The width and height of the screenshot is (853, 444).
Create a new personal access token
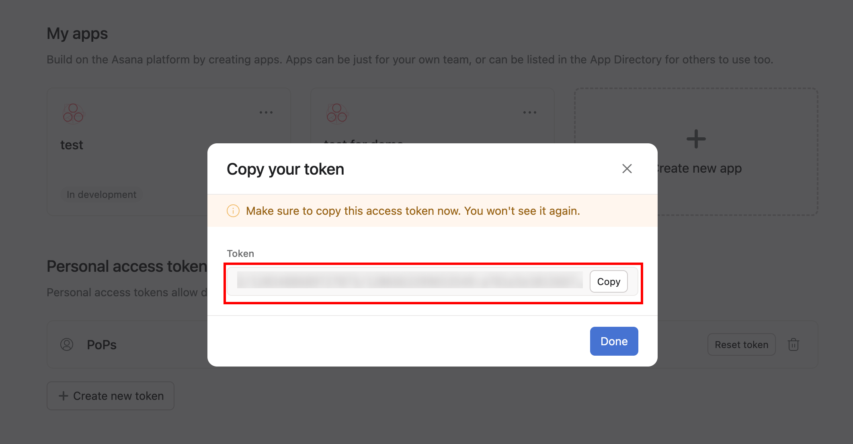(110, 396)
